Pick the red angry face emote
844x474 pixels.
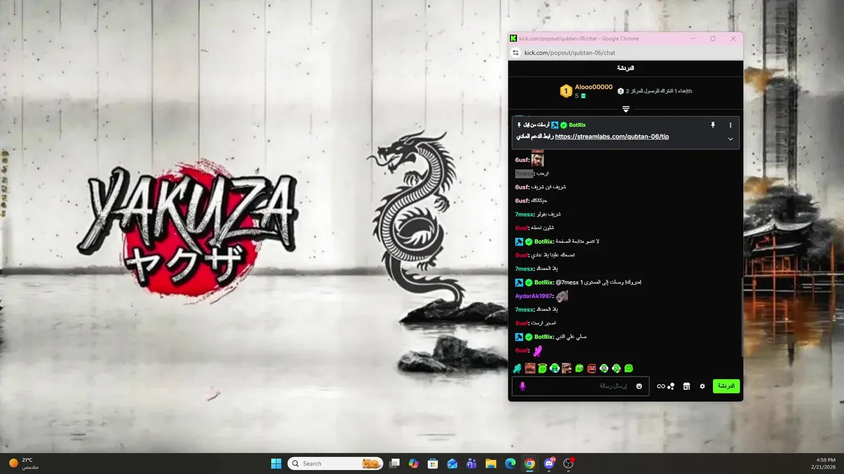coord(591,369)
